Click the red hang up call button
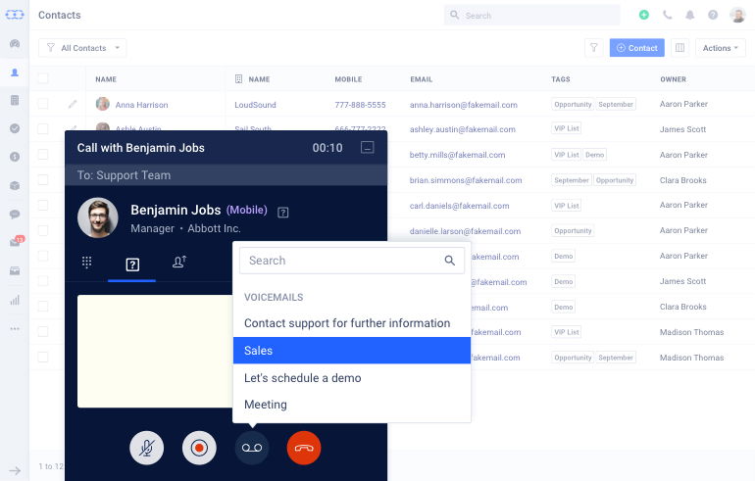This screenshot has height=481, width=755. click(304, 448)
